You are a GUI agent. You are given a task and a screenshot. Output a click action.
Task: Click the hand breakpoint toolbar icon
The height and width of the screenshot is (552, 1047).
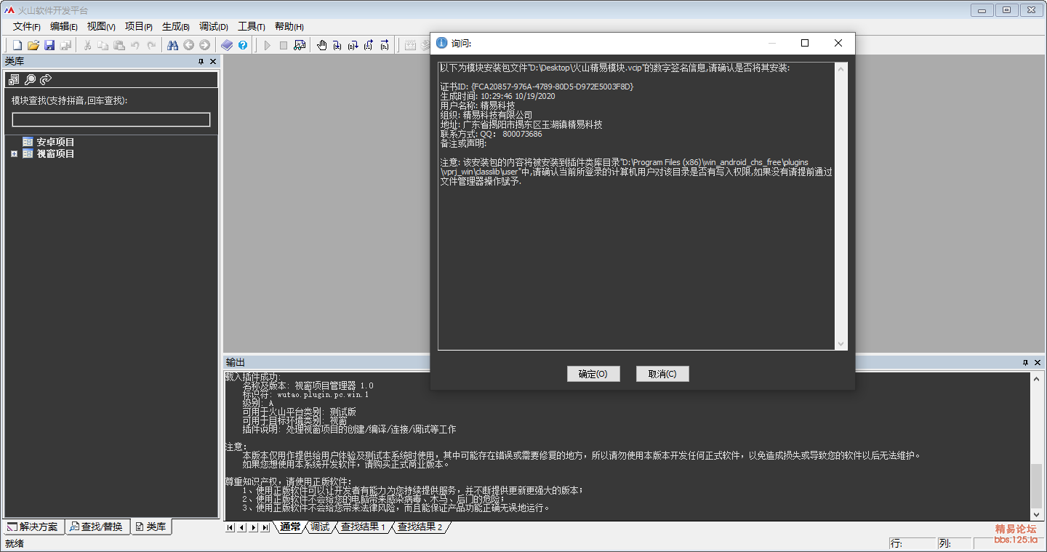click(x=322, y=45)
